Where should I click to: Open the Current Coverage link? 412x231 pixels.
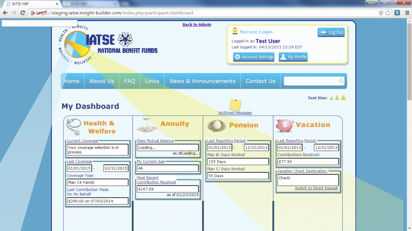click(x=82, y=141)
